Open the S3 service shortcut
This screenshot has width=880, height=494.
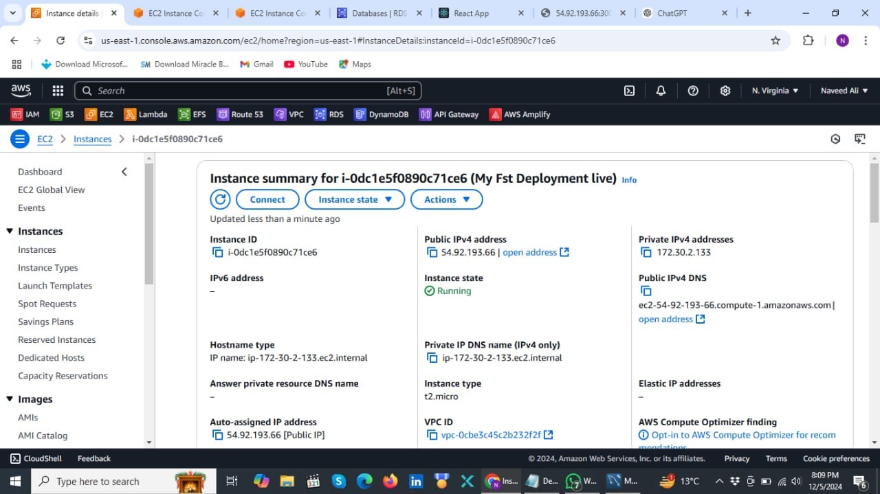point(62,114)
